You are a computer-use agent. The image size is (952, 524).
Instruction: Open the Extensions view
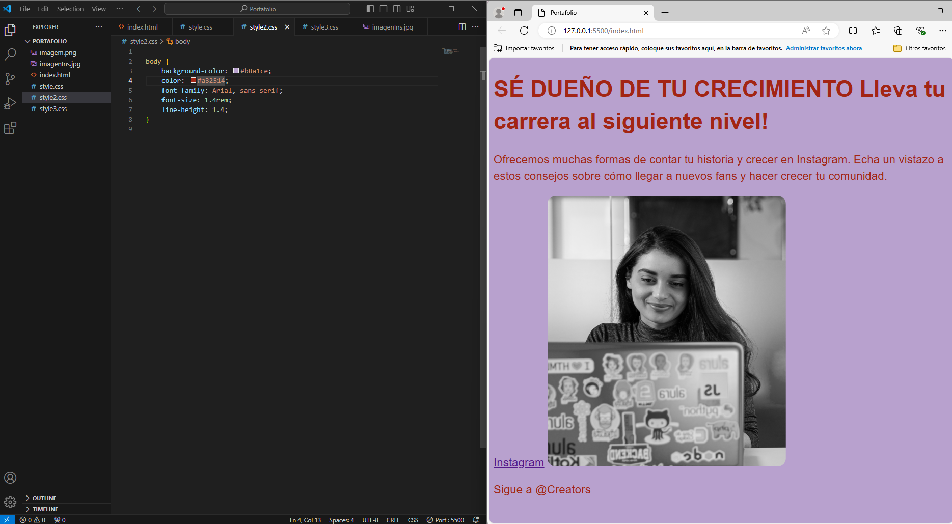[x=10, y=128]
